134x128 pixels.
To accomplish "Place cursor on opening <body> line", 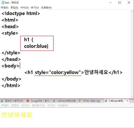I will [x=10, y=66].
